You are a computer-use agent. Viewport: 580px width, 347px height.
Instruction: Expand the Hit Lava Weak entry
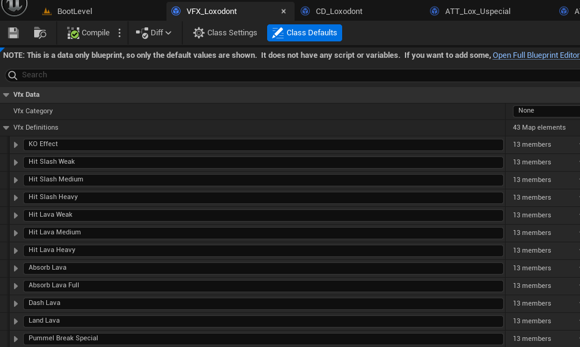15,216
